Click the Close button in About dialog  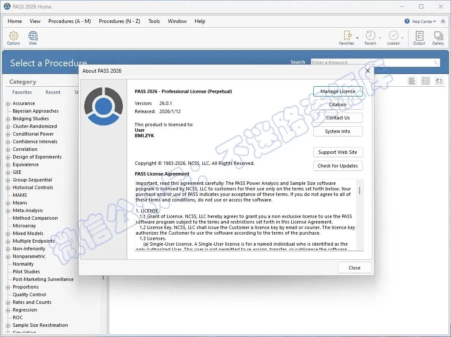(355, 268)
